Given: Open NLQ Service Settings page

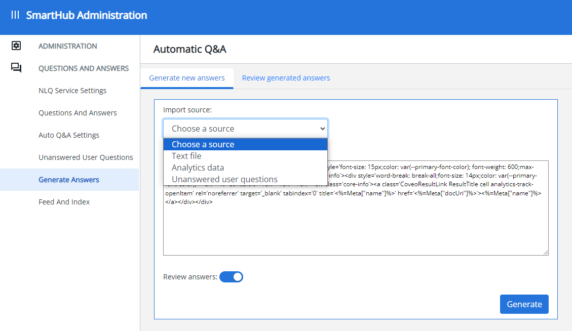Looking at the screenshot, I should 72,91.
